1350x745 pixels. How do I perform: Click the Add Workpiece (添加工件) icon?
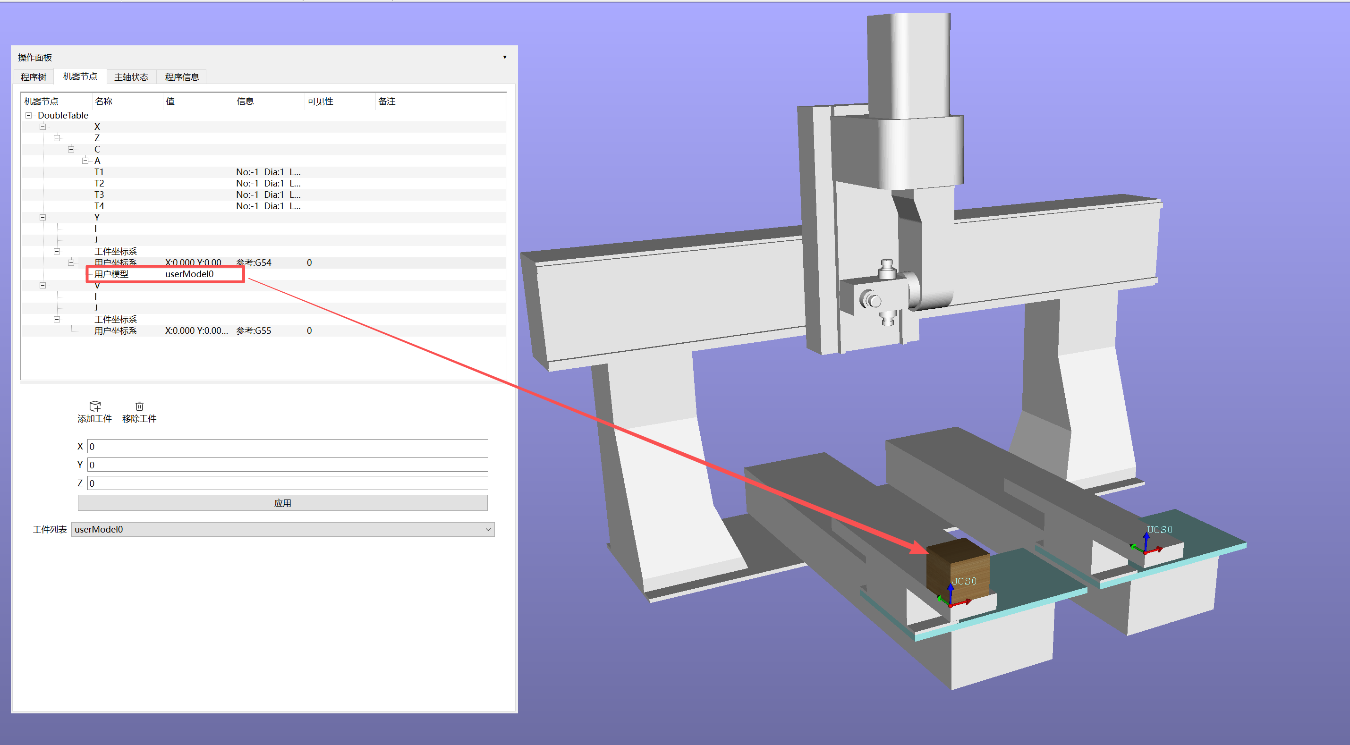tap(95, 406)
